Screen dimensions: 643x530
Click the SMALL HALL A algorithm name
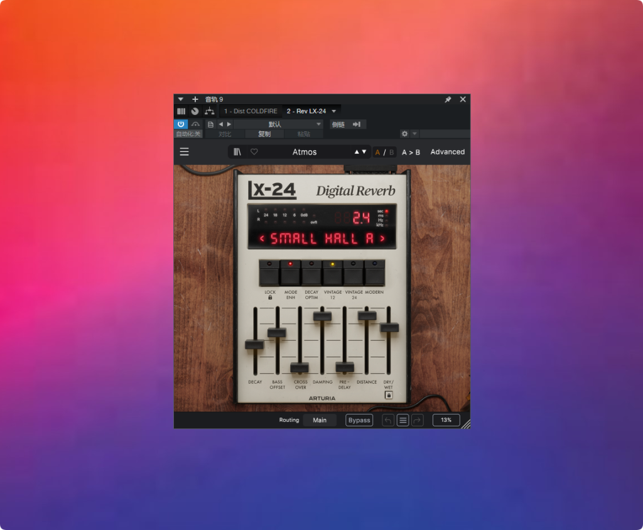click(322, 239)
